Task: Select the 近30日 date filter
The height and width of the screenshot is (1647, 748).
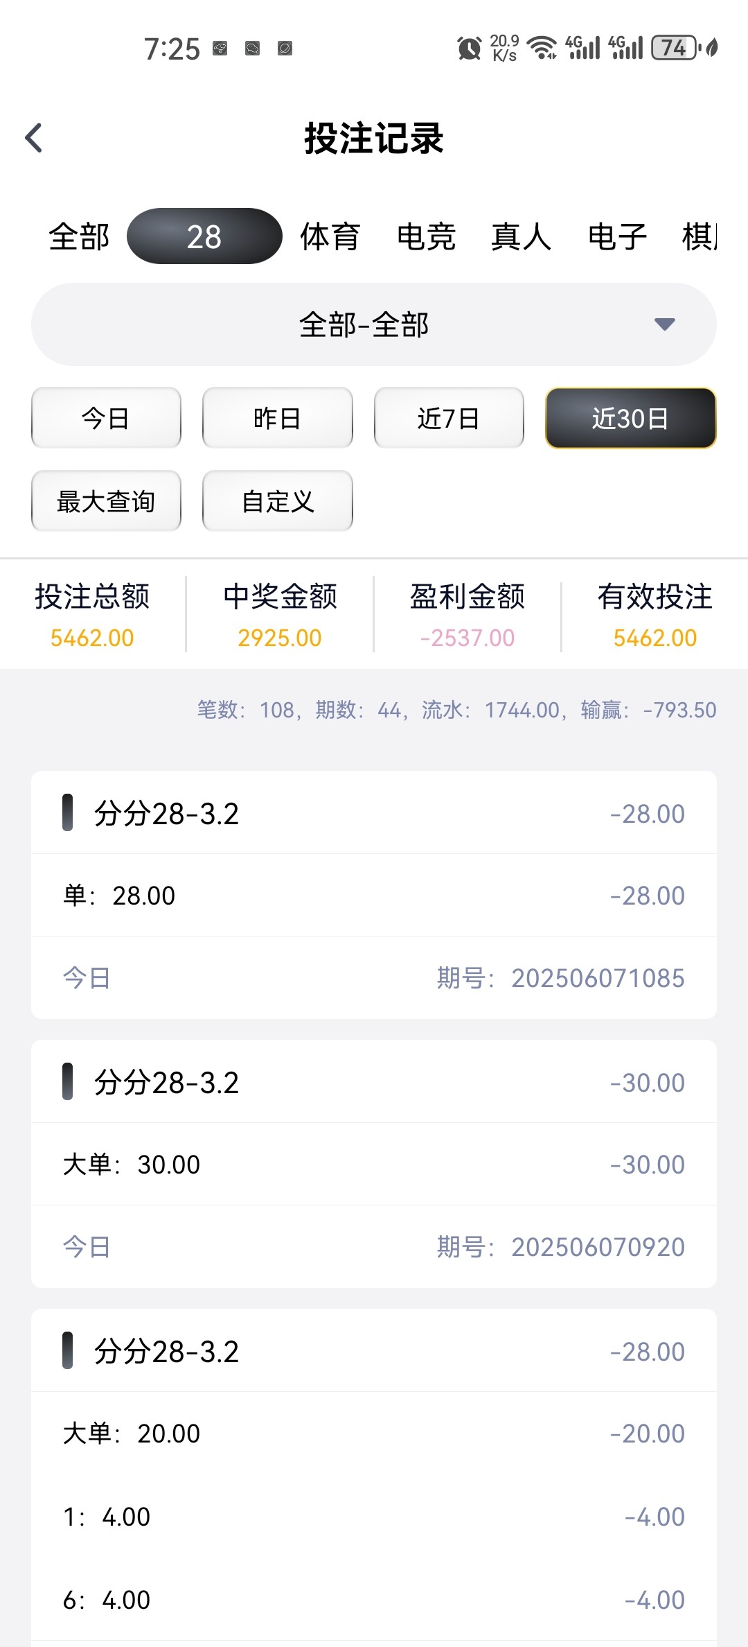Action: point(630,418)
